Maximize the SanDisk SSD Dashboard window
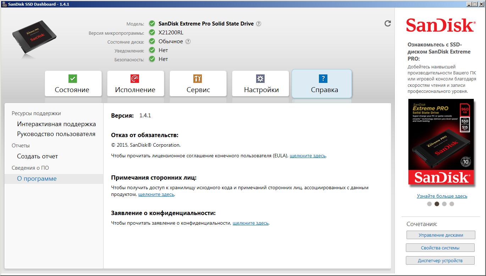 (x=475, y=4)
